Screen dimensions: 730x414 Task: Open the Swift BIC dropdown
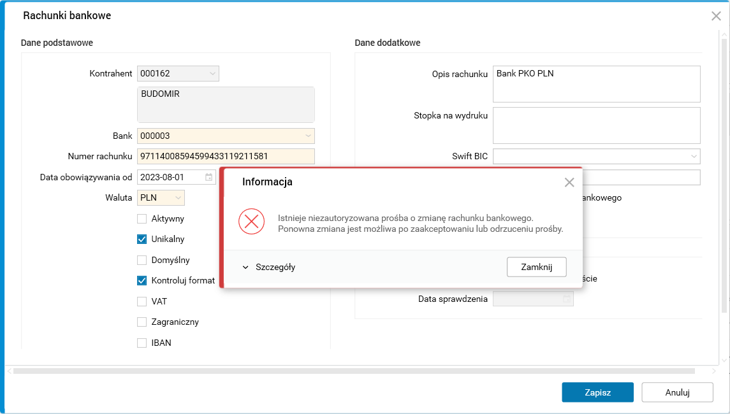click(x=693, y=156)
